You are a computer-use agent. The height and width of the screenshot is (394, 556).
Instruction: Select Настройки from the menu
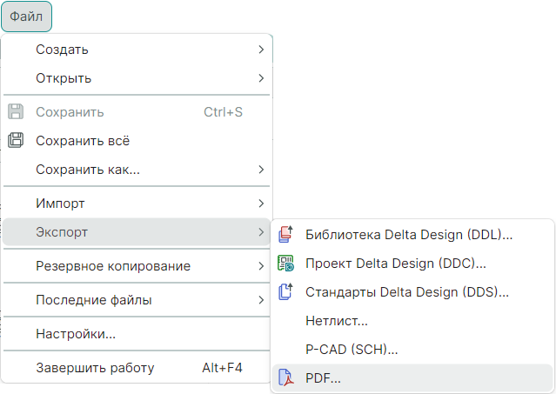click(x=76, y=334)
